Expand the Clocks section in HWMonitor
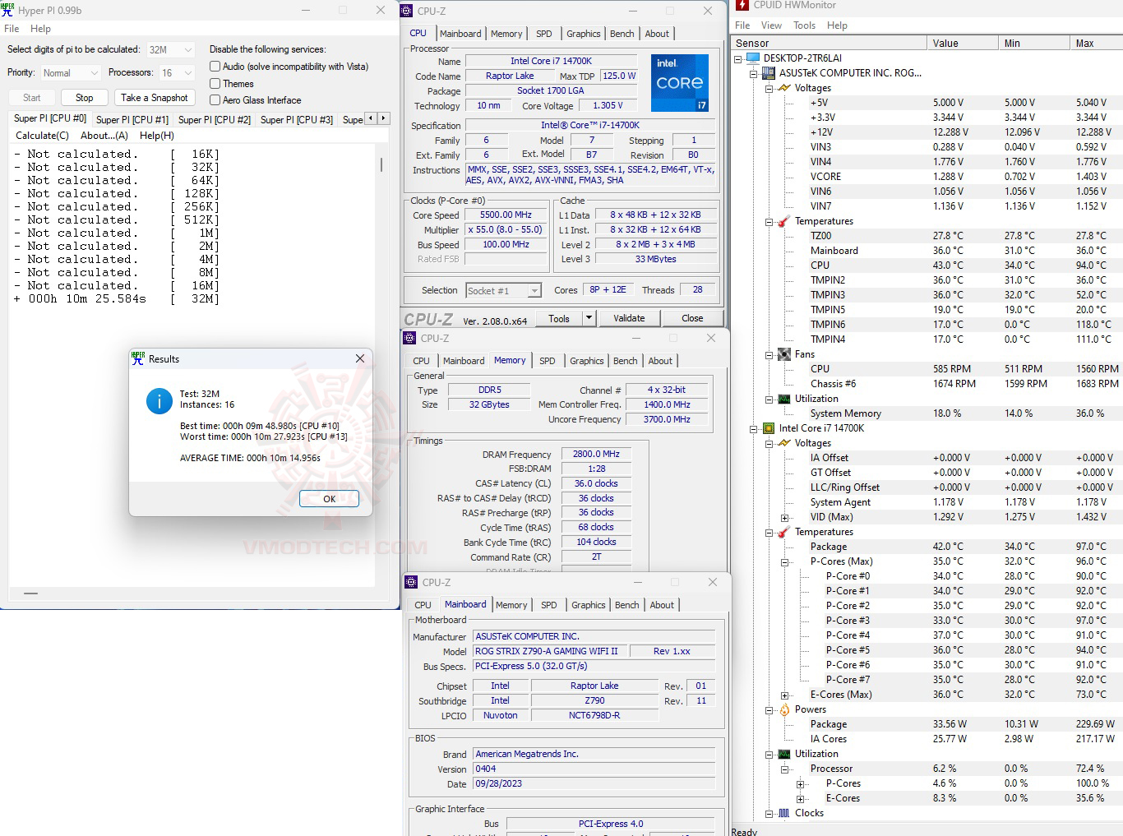 tap(769, 814)
